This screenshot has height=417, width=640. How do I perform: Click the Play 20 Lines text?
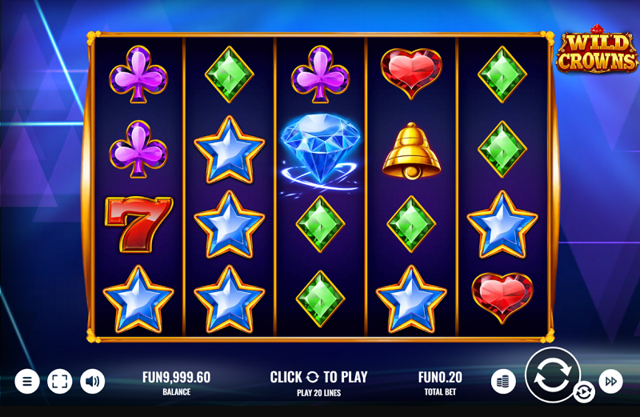point(318,393)
